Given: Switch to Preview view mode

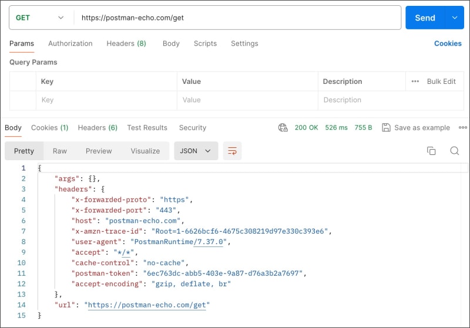Looking at the screenshot, I should pos(99,151).
